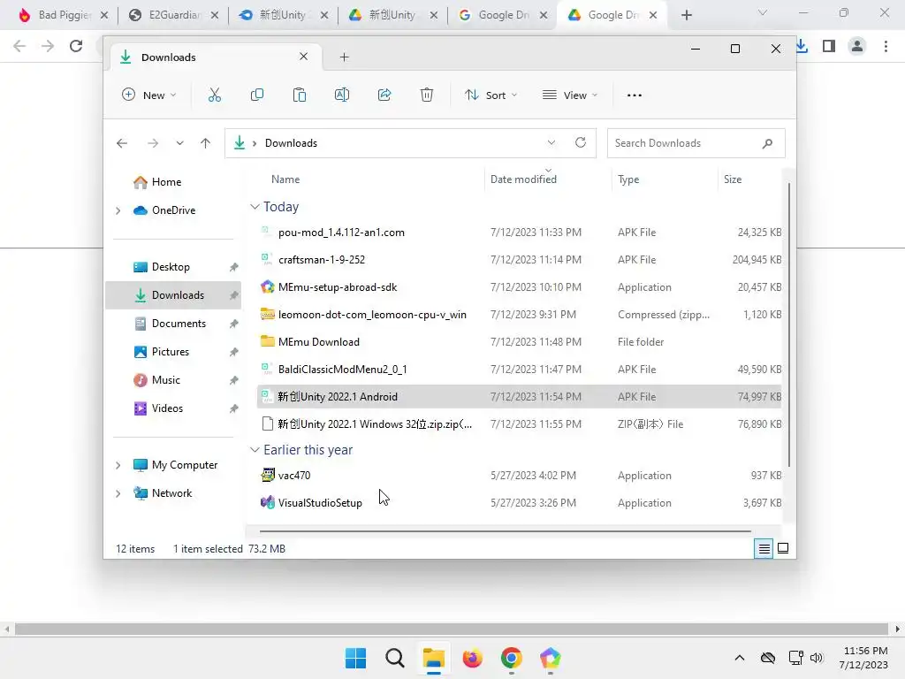
Task: Sort by Date modified column header
Action: [x=523, y=179]
